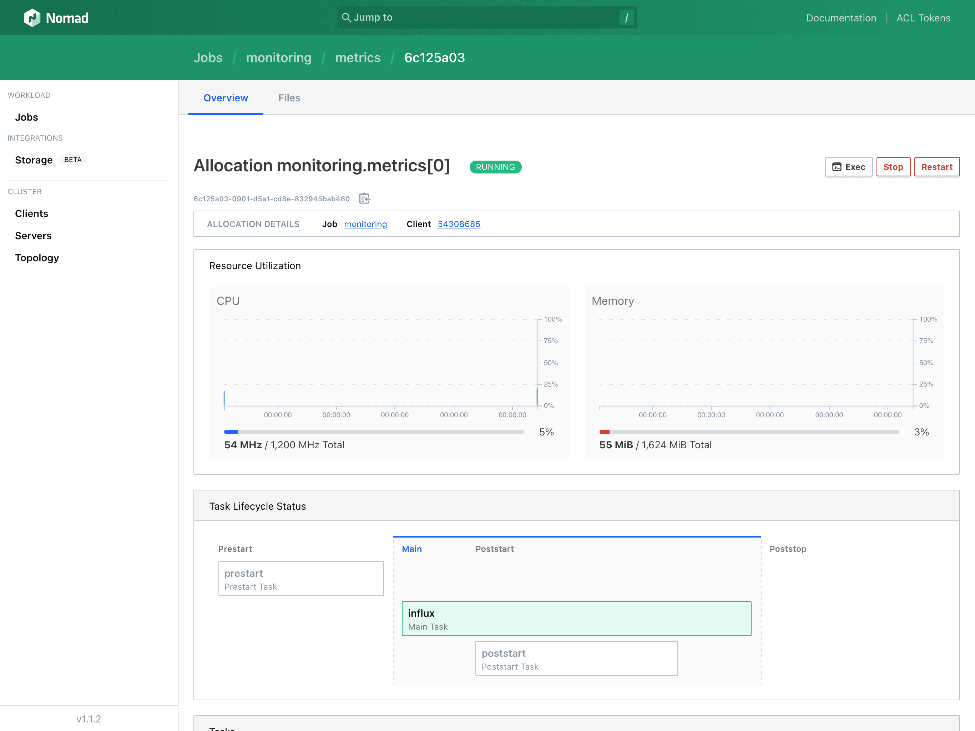This screenshot has height=731, width=975.
Task: Click the client 54308685 link
Action: (458, 223)
